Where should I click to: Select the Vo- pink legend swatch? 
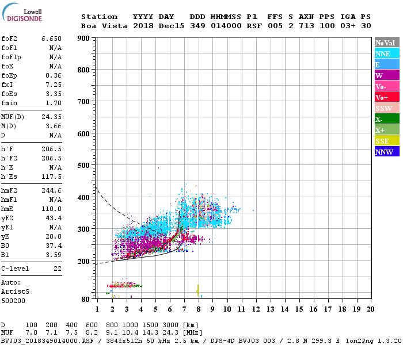pos(387,86)
